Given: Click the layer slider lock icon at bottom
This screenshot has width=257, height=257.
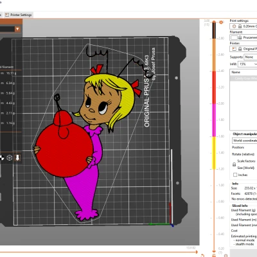Looking at the screenshot, I should click(x=214, y=256).
